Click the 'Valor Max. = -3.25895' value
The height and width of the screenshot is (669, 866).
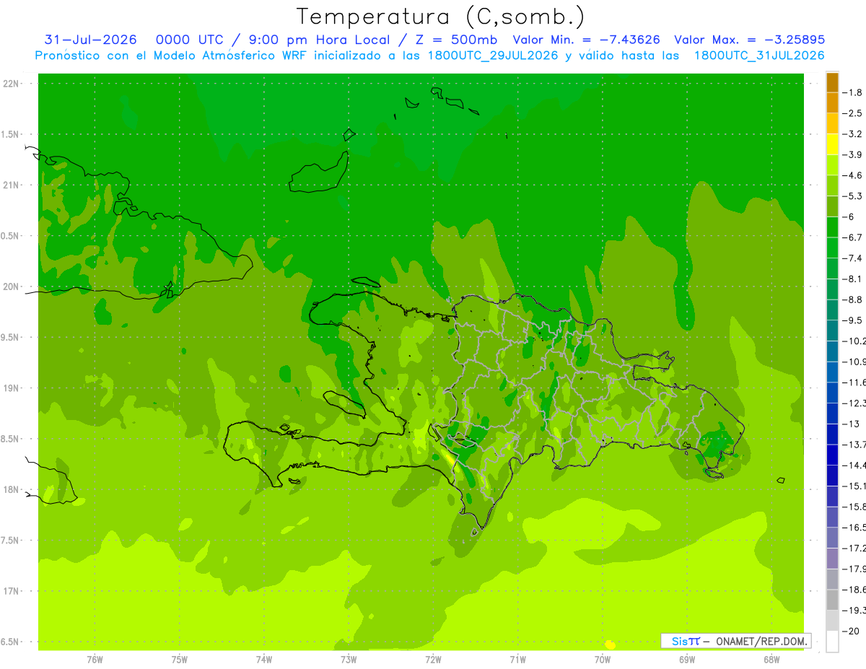coord(749,40)
